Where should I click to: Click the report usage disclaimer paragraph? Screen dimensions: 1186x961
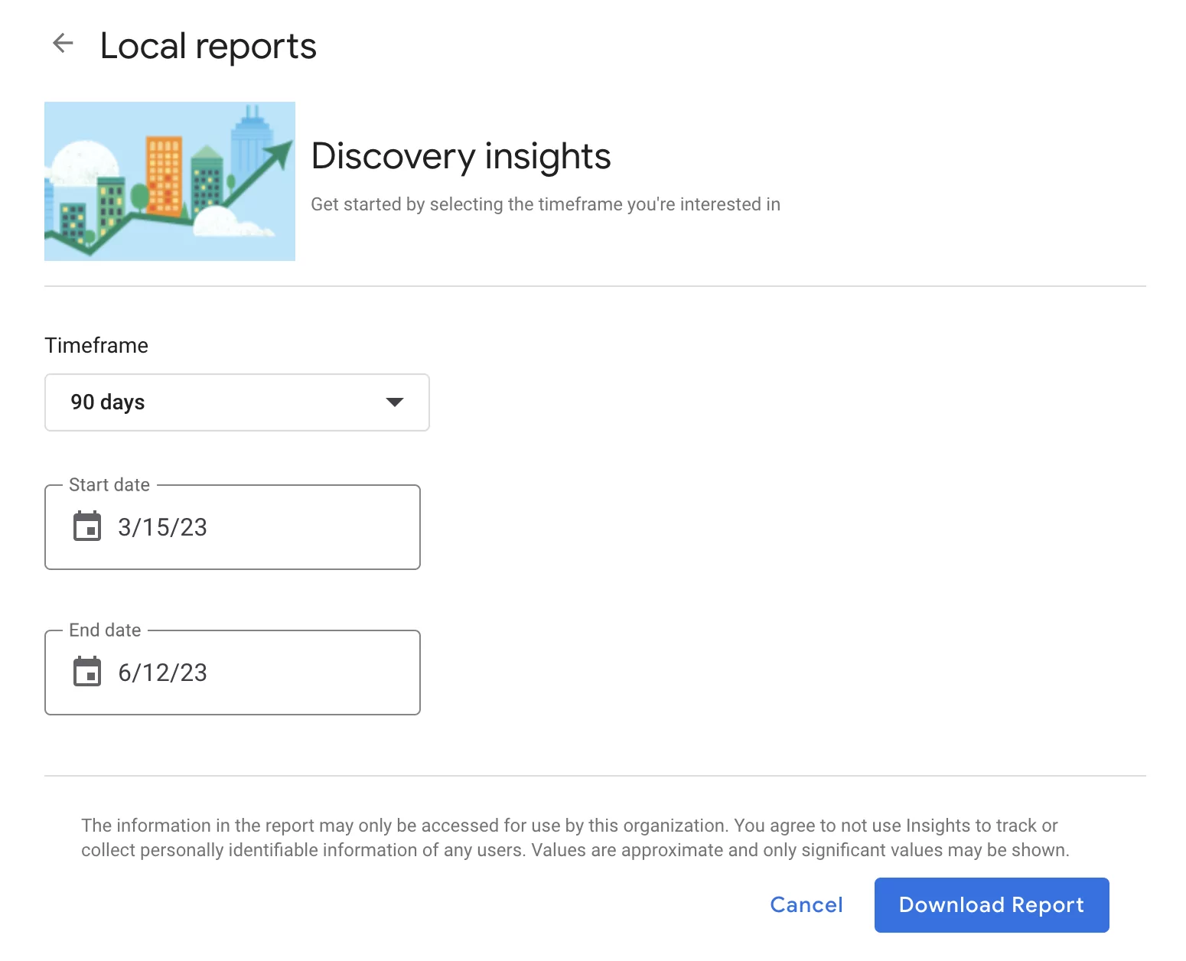574,838
